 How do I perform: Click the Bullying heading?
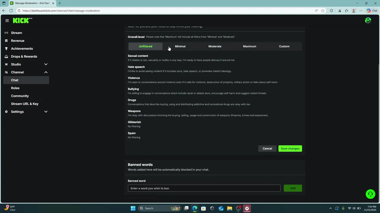click(x=133, y=89)
